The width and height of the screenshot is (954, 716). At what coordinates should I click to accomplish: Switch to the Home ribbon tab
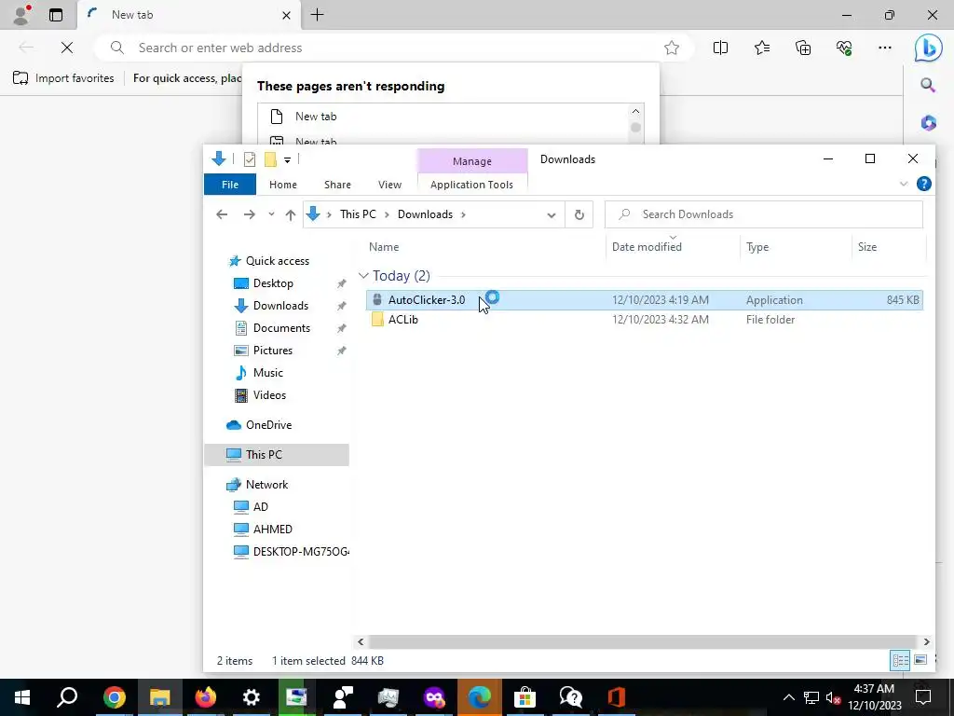pos(283,185)
